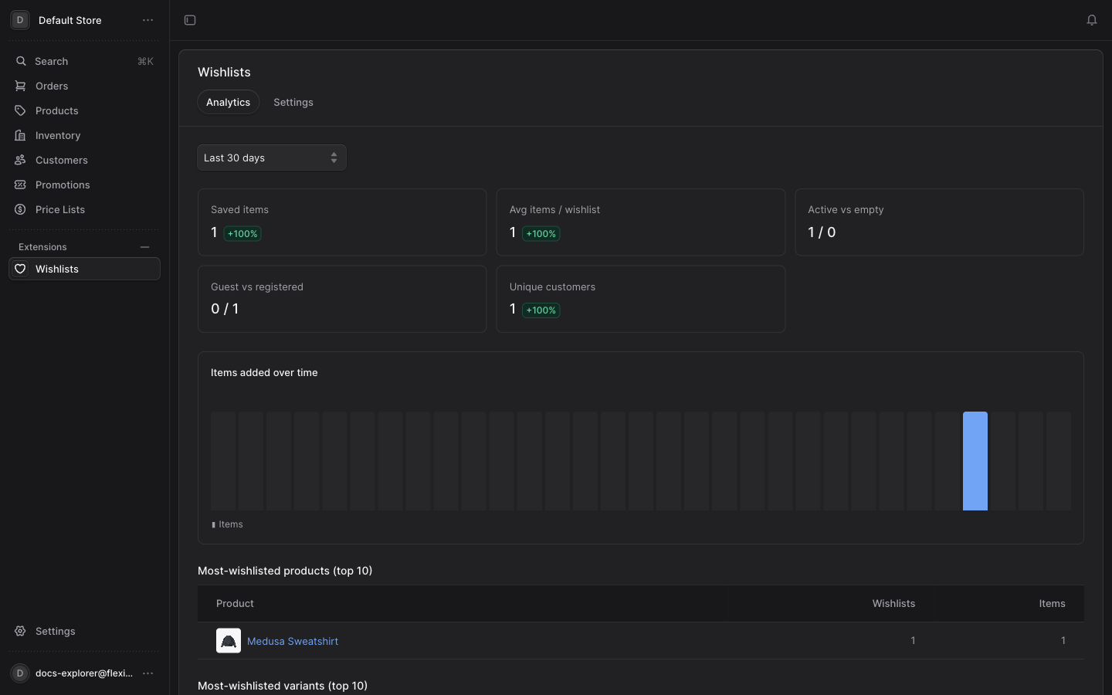
Task: Click the Unique customers +100% badge
Action: (x=541, y=310)
